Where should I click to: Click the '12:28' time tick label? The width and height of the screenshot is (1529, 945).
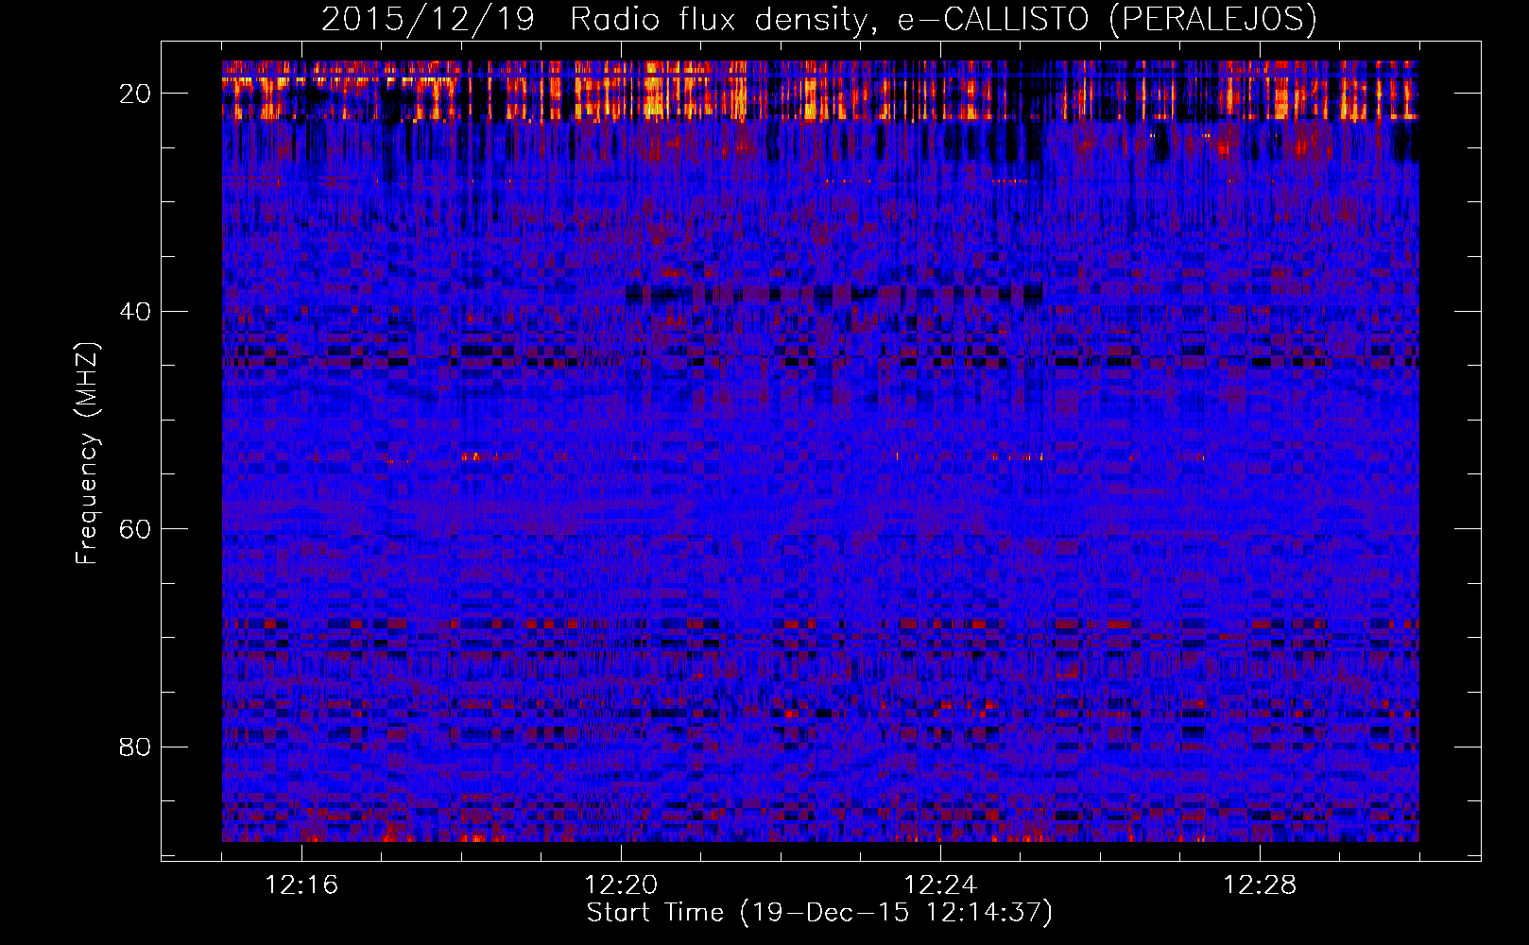(x=1260, y=885)
